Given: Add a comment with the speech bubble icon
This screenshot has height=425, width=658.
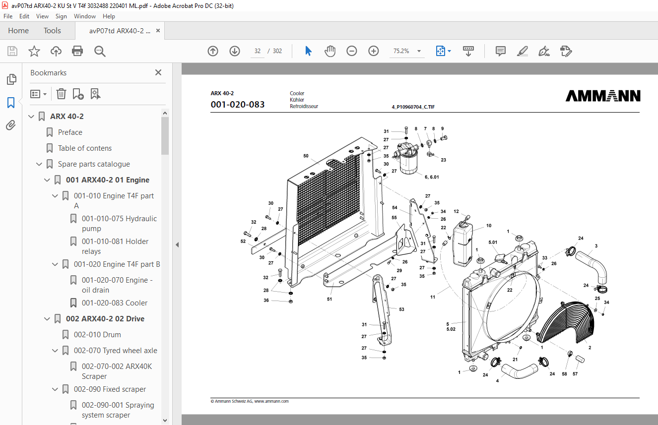Looking at the screenshot, I should [501, 51].
